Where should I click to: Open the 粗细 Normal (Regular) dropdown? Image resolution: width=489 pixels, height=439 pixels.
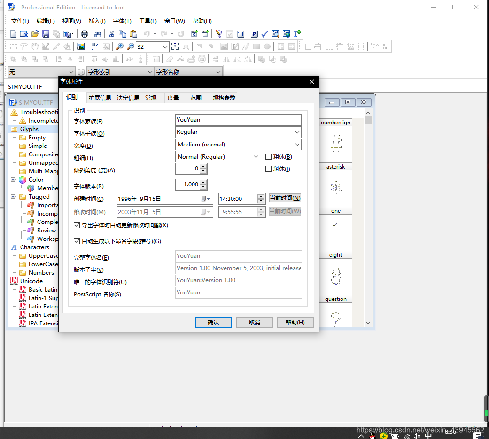256,156
